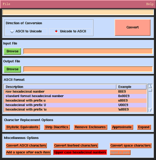Toggle Strip Diacritics option
The image size is (156, 160).
[x=57, y=127]
